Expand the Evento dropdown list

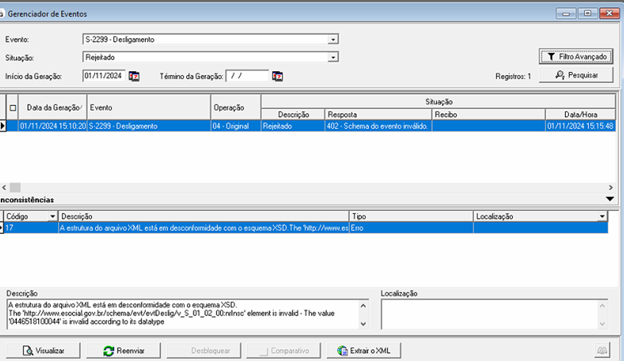(x=333, y=40)
